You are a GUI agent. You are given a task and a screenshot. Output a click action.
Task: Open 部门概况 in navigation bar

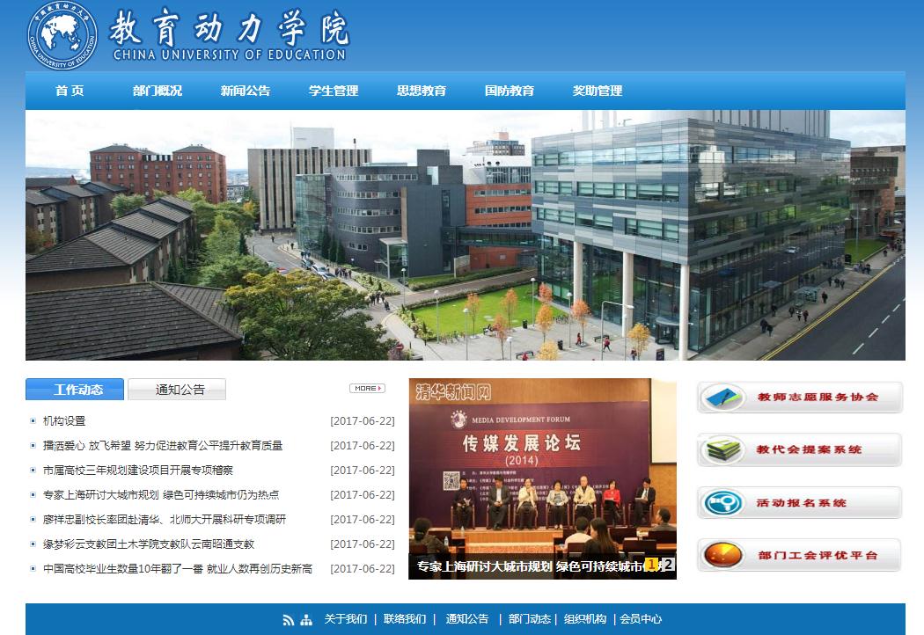[x=158, y=91]
